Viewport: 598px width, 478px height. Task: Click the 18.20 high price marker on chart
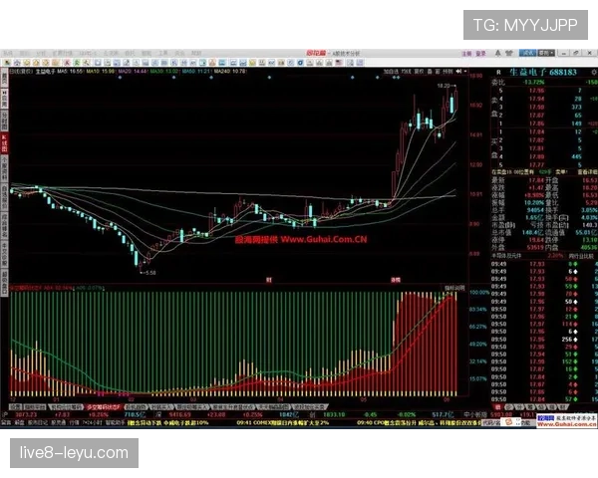[x=444, y=87]
